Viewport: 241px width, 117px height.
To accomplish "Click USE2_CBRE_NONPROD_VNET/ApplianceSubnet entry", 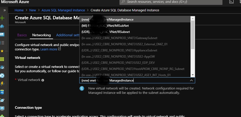I will pos(135,50).
